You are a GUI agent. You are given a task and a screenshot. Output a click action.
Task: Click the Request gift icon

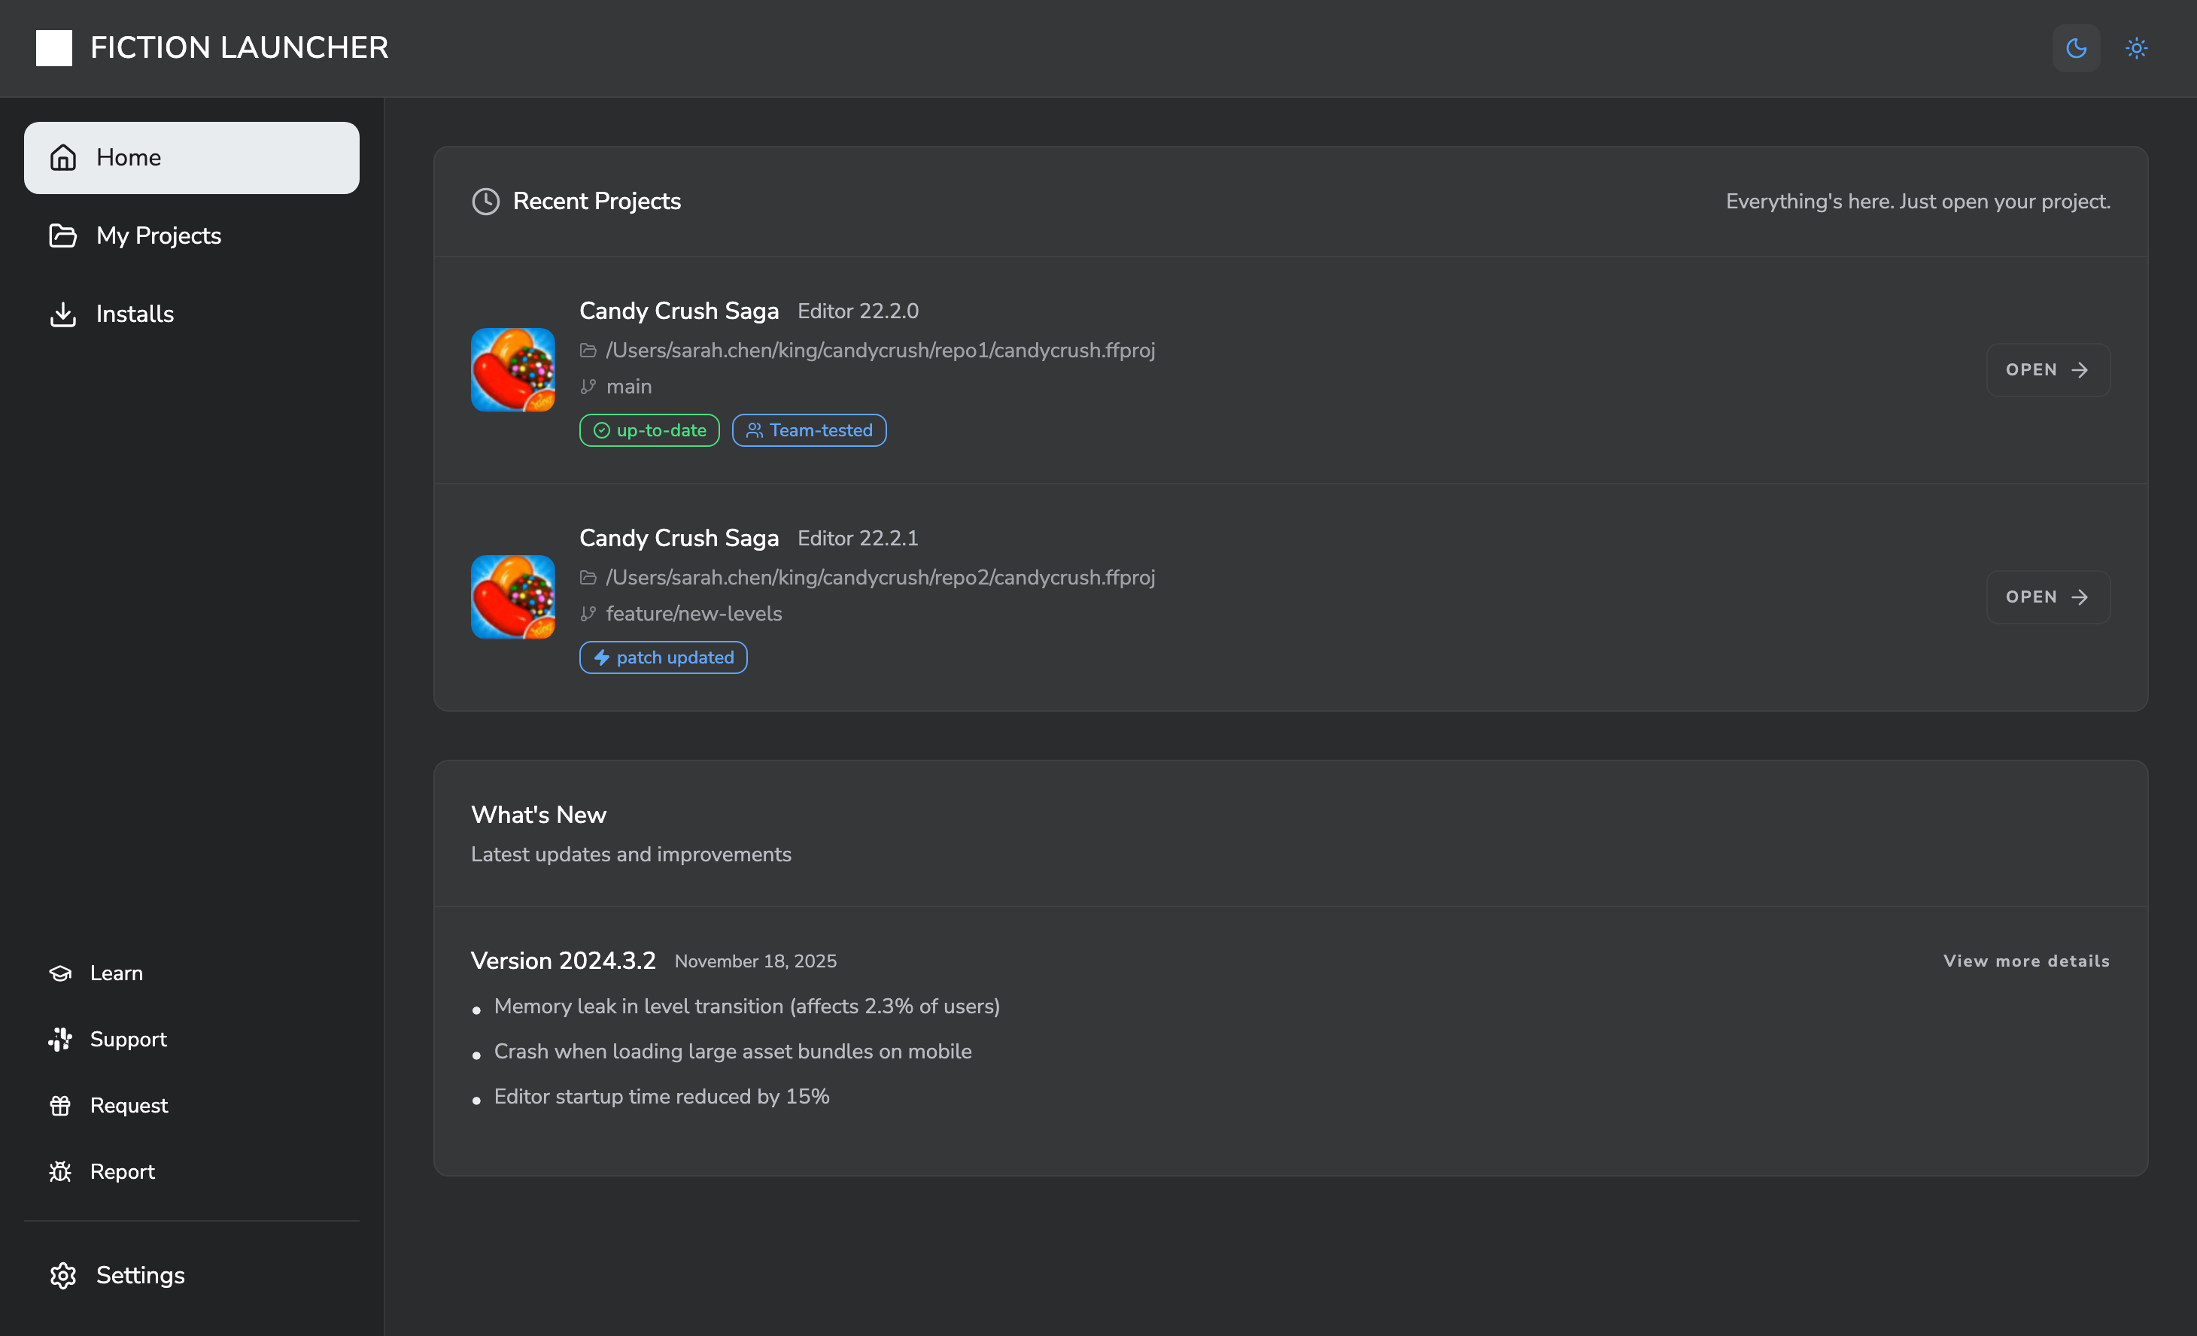coord(59,1105)
